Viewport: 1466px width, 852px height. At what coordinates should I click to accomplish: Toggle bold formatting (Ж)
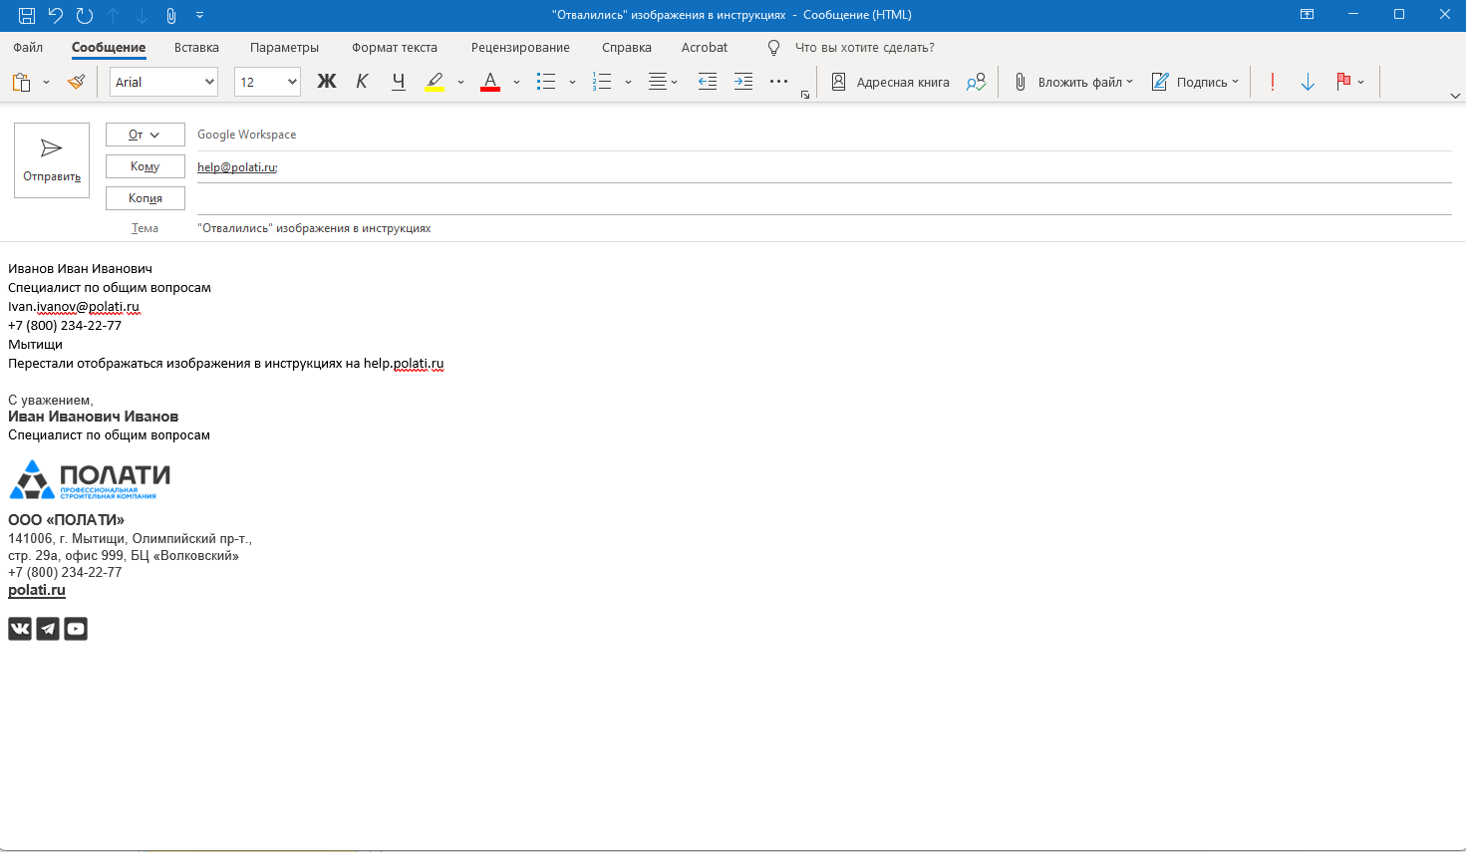[x=326, y=82]
